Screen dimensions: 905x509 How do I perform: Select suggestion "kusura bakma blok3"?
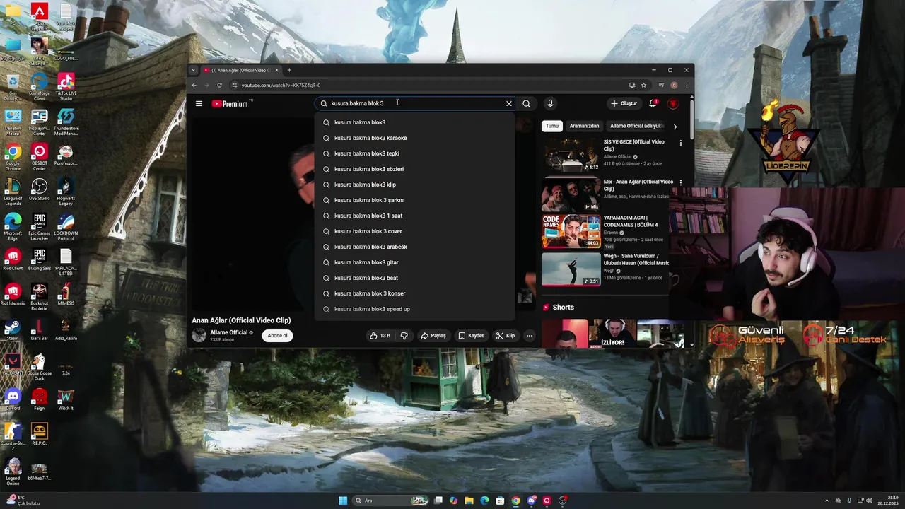click(x=415, y=122)
